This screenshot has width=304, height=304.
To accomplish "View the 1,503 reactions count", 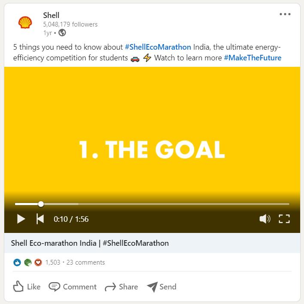I will (53, 262).
